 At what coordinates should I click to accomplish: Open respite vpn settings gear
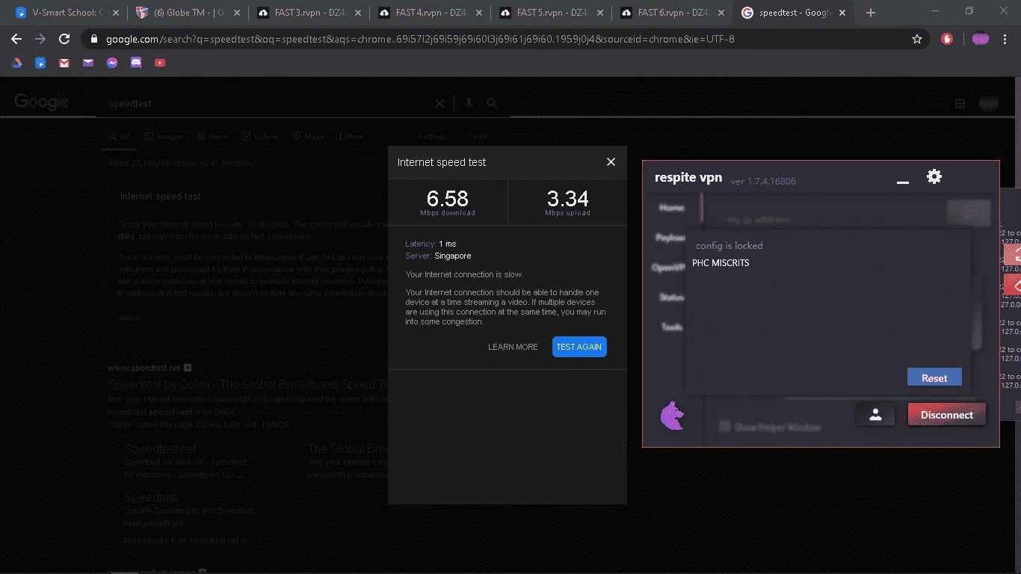[934, 176]
